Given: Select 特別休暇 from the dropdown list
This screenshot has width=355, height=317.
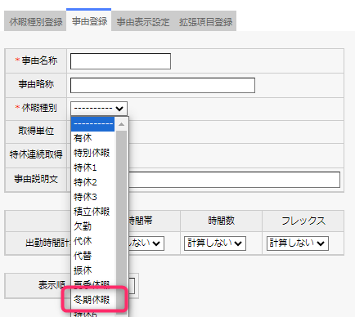Looking at the screenshot, I should point(92,153).
